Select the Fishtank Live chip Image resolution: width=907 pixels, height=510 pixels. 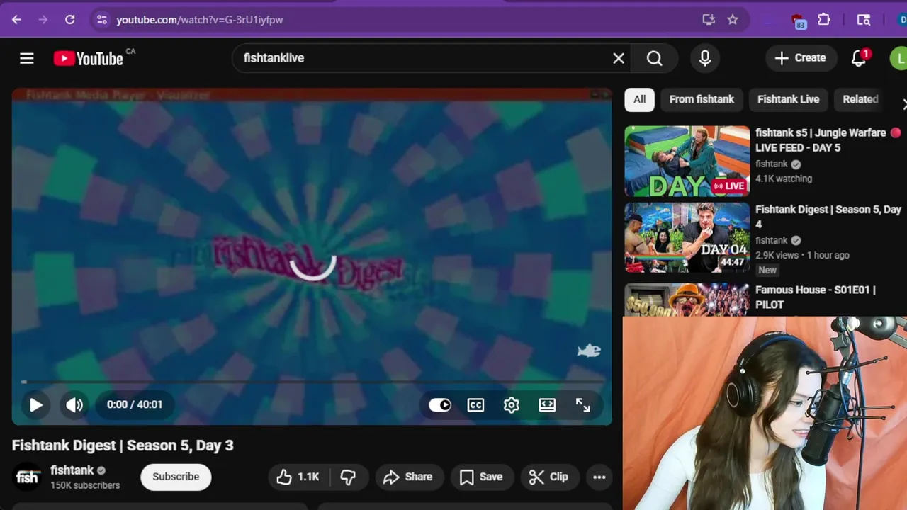click(x=788, y=99)
